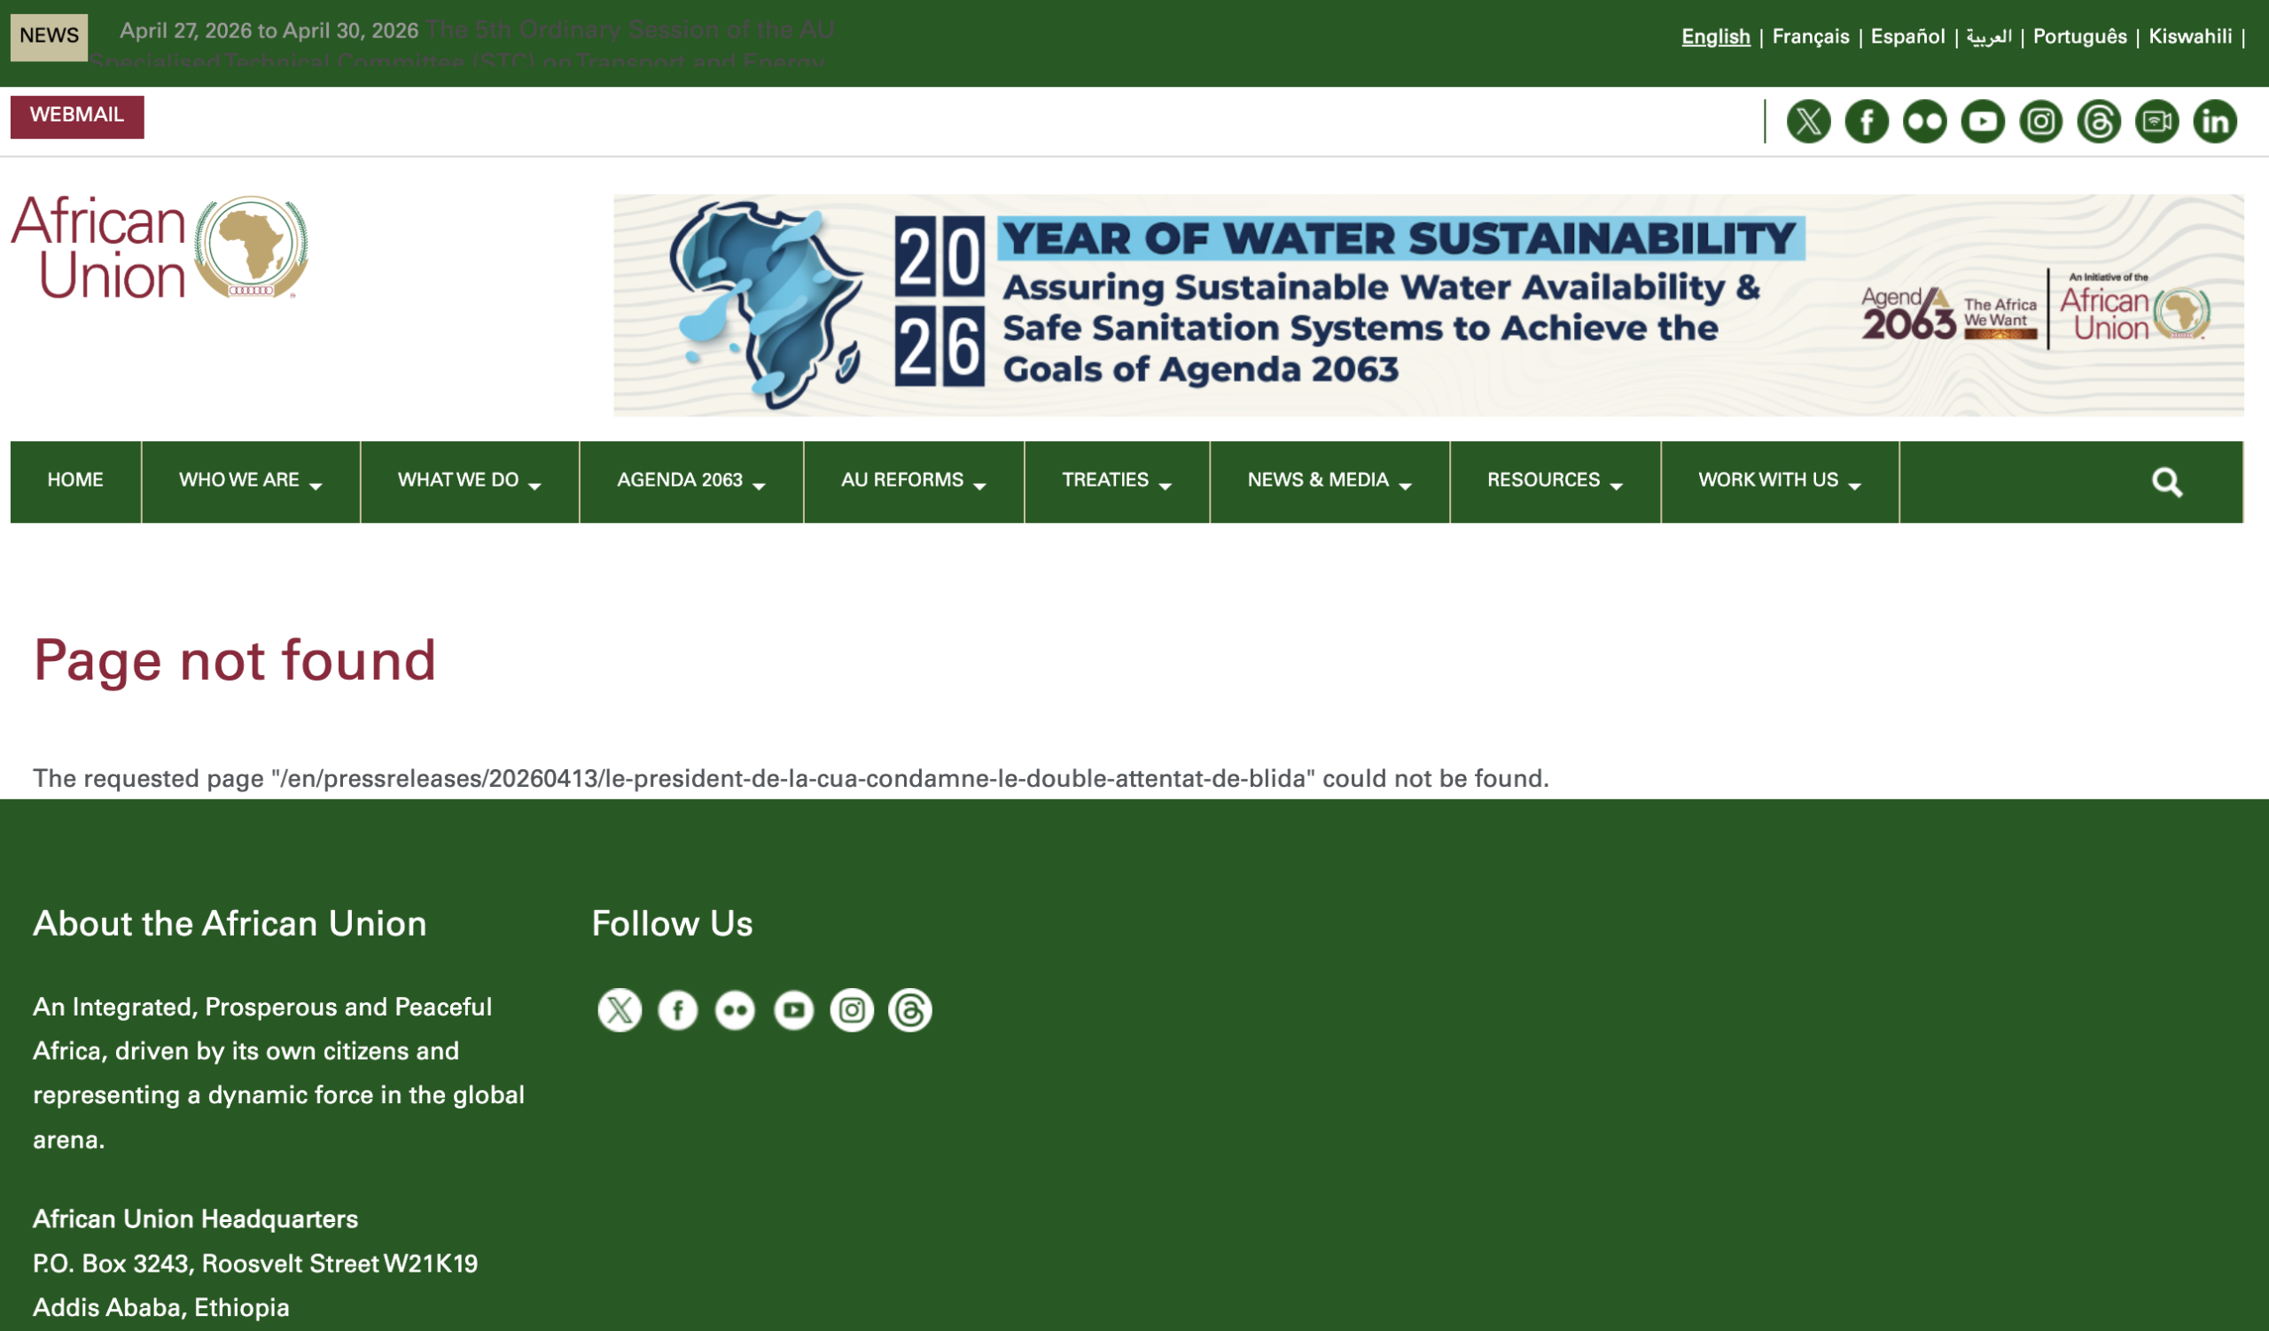
Task: Open the Treaties menu item
Action: coord(1116,480)
